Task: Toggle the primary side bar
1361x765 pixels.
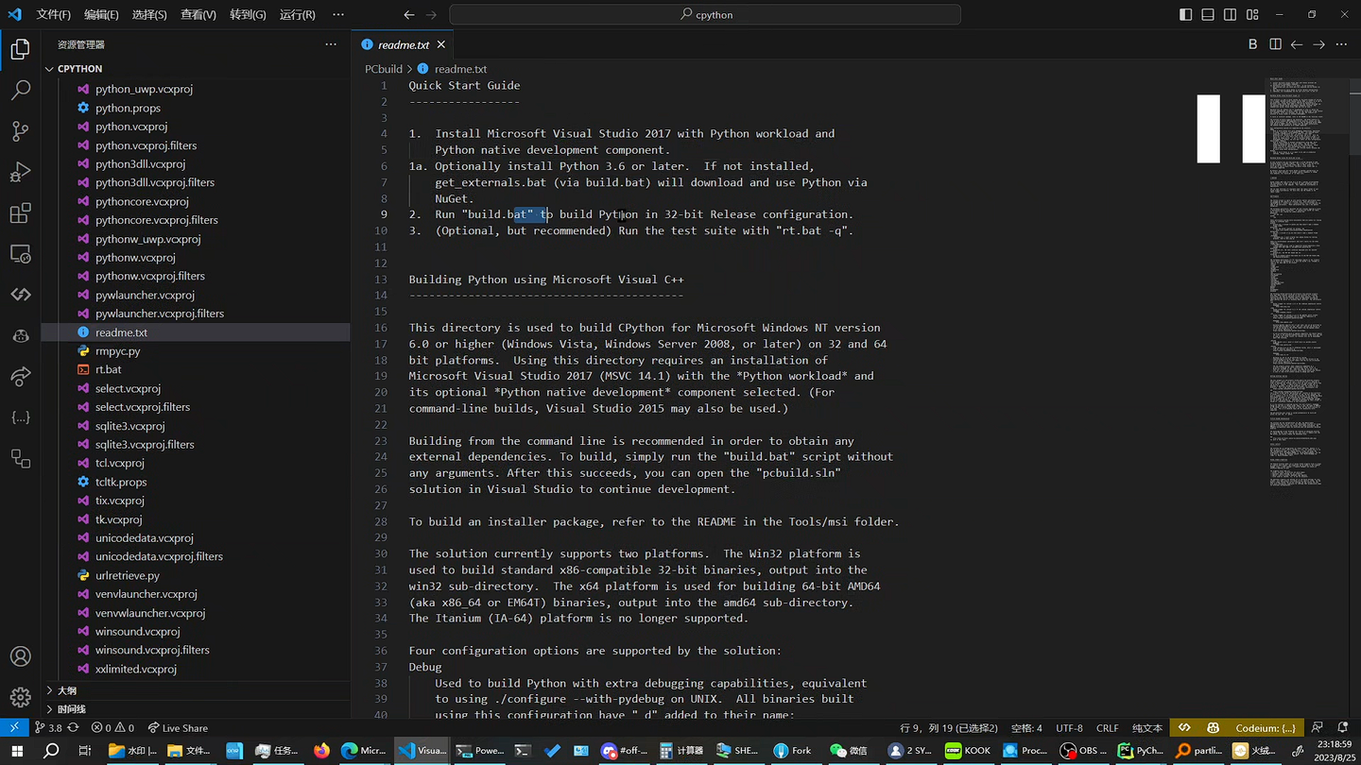Action: 1186,14
